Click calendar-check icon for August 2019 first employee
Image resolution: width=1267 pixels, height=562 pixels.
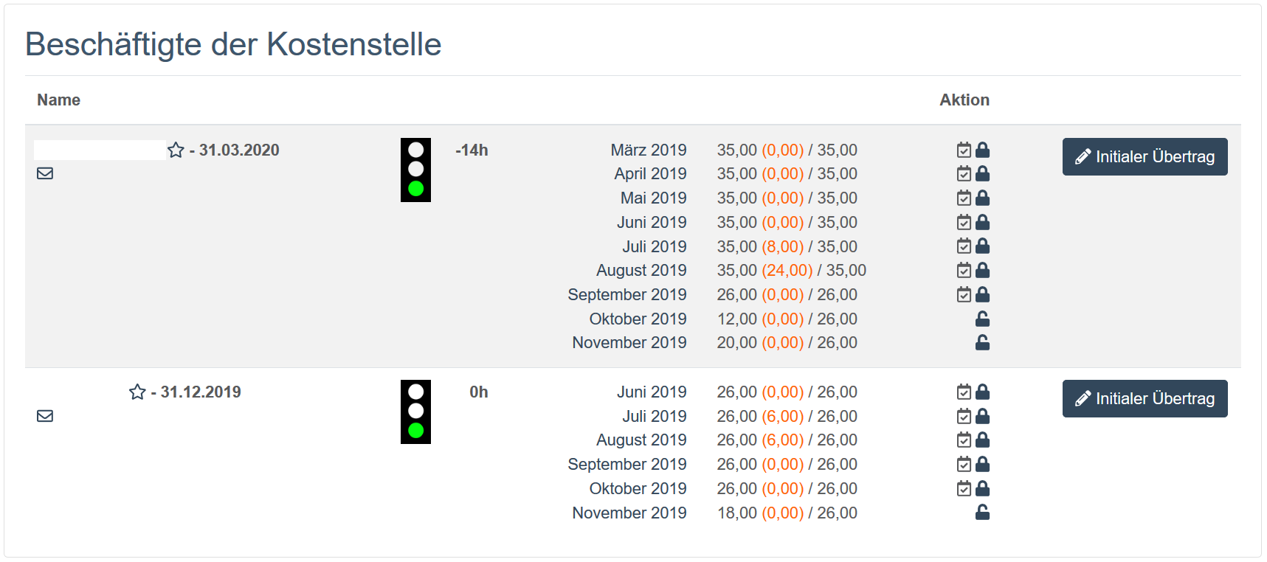(x=964, y=271)
